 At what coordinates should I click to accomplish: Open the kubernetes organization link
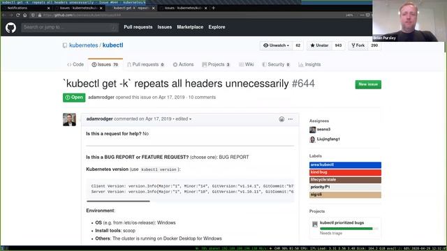click(84, 45)
